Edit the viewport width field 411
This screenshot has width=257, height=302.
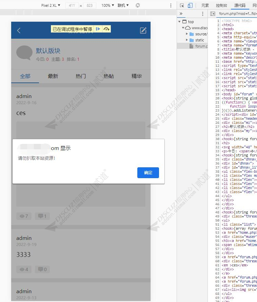point(72,5)
